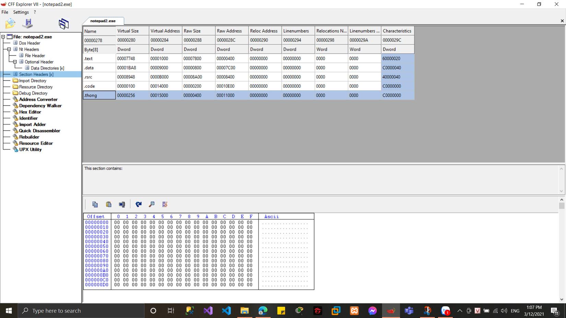Close the notepad2.exe tab panel
This screenshot has width=566, height=318.
click(x=562, y=21)
